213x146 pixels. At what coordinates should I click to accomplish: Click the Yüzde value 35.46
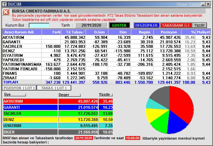tap(108, 101)
